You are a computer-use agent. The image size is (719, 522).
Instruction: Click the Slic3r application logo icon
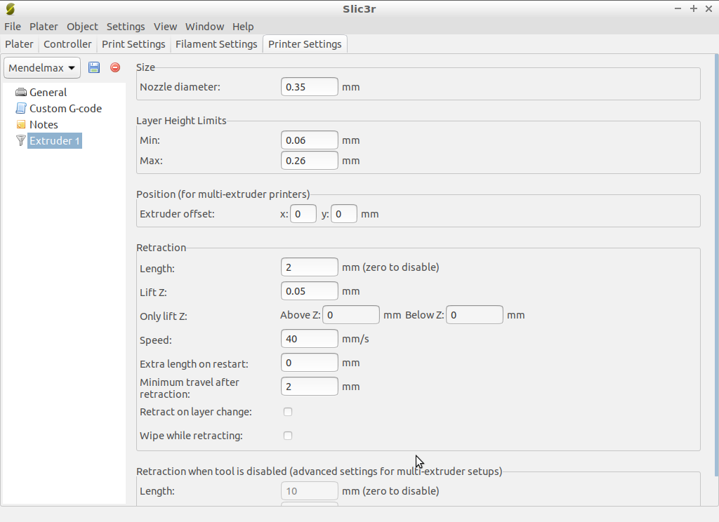coord(10,8)
